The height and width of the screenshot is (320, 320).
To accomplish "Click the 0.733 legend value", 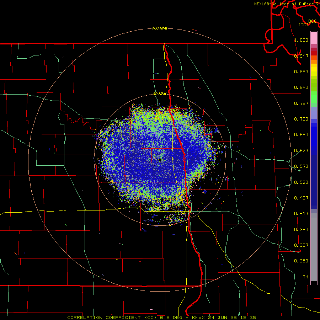I will click(x=301, y=119).
